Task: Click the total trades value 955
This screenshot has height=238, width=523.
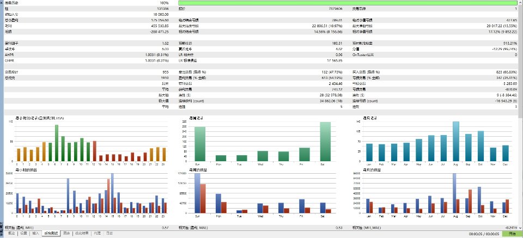Action: 166,72
